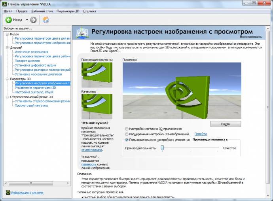
Task: Open the Back history dropdown arrow
Action: coord(27,20)
